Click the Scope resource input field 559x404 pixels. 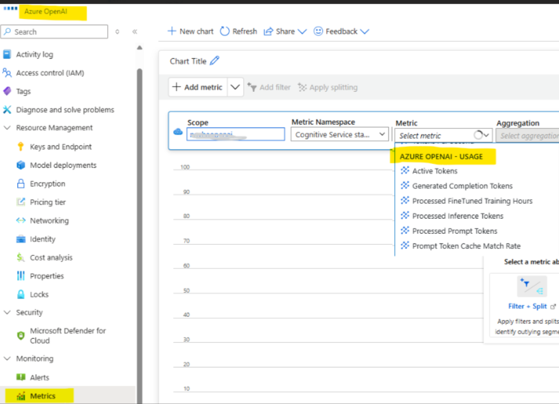coord(236,134)
